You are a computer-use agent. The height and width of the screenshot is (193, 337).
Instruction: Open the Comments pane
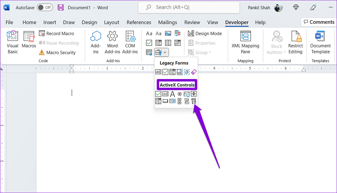click(x=318, y=22)
